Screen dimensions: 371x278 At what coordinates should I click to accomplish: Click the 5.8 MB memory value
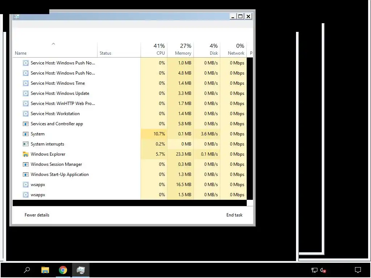coord(184,124)
